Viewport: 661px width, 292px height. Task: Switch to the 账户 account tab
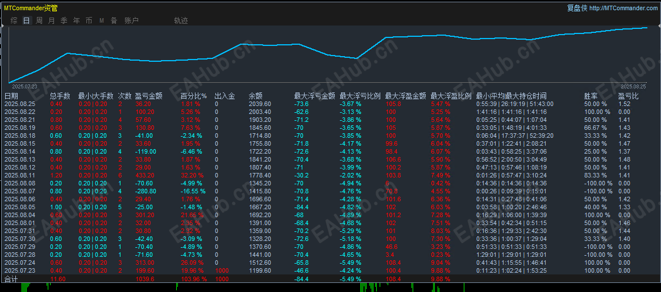131,20
